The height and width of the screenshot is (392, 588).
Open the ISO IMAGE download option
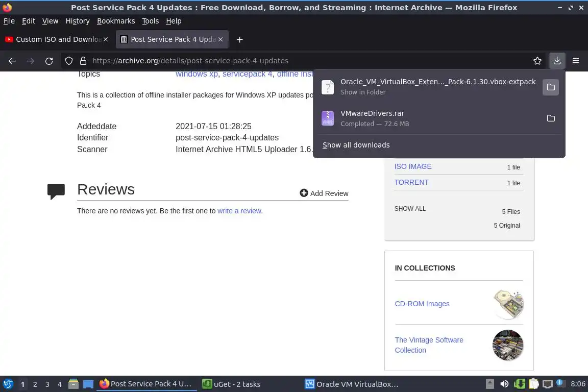point(413,166)
